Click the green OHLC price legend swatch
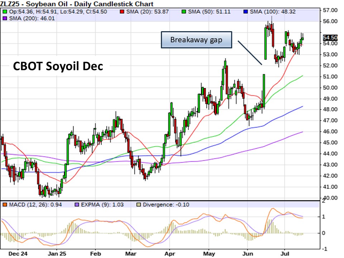Screen dimensions: 344x258 [4, 11]
